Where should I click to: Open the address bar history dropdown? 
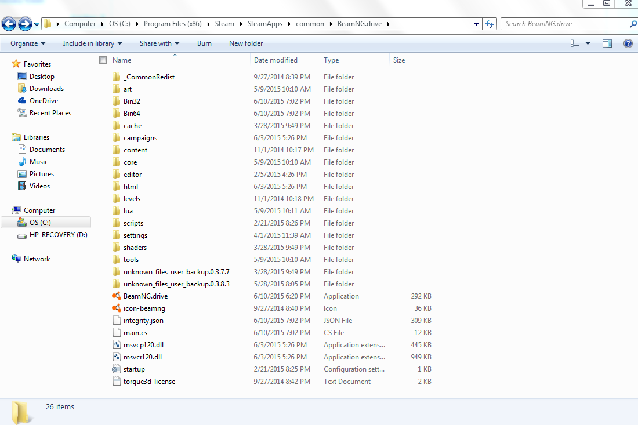pos(476,24)
